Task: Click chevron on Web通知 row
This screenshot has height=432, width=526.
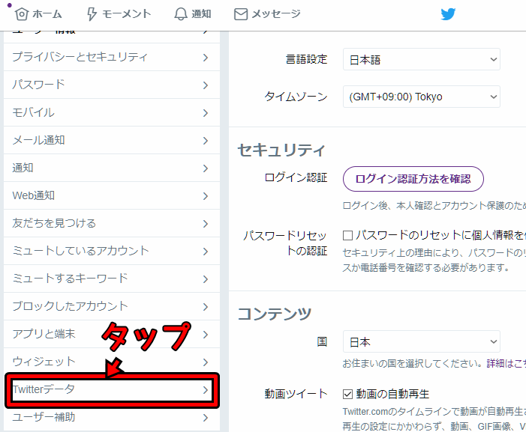Action: coord(206,196)
